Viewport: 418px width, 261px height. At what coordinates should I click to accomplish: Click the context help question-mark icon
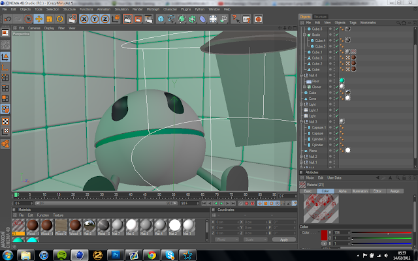[236, 19]
